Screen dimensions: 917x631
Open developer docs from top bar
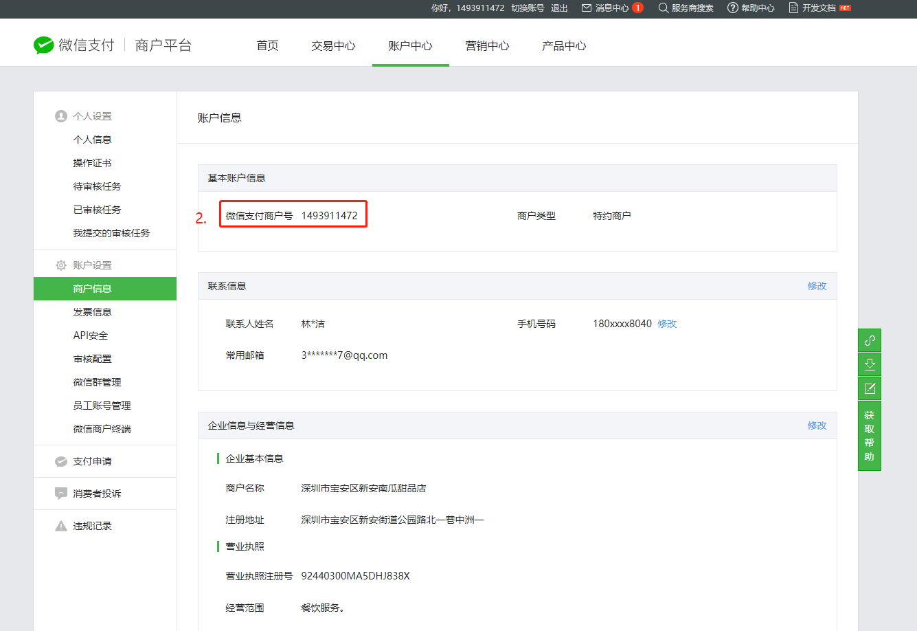point(818,8)
